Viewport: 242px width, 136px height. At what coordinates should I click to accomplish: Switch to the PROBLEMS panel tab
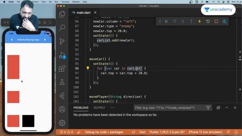click(x=81, y=108)
